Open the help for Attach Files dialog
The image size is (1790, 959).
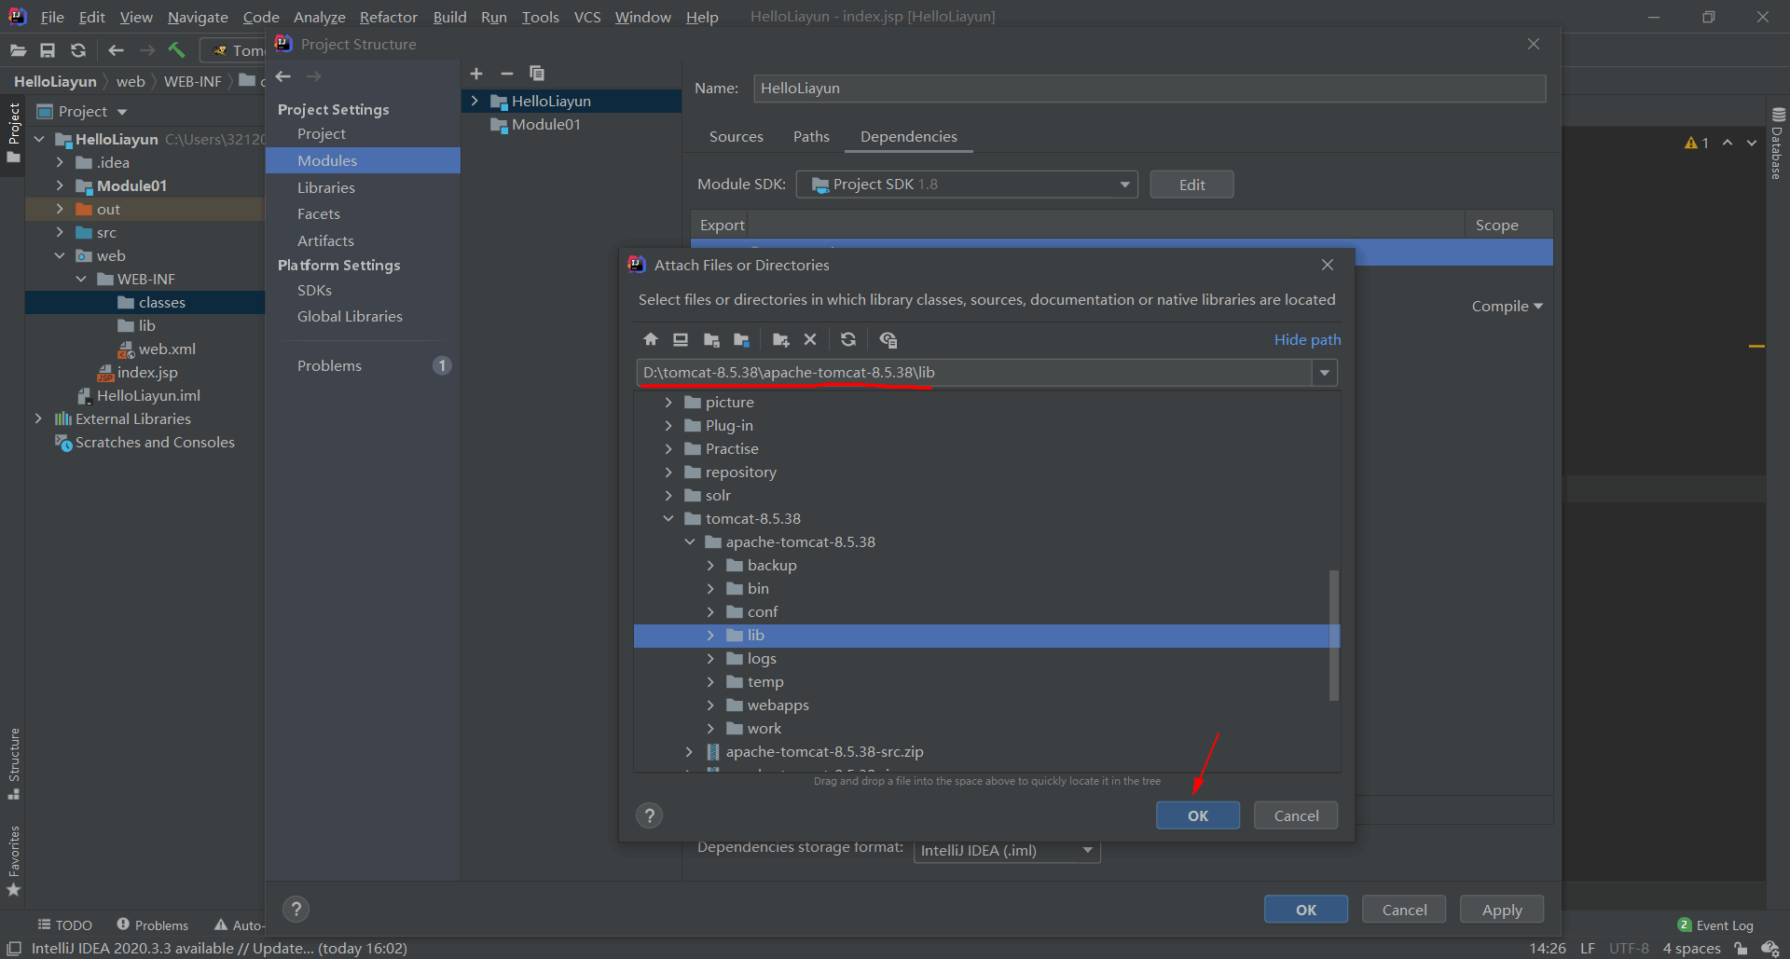[x=650, y=815]
